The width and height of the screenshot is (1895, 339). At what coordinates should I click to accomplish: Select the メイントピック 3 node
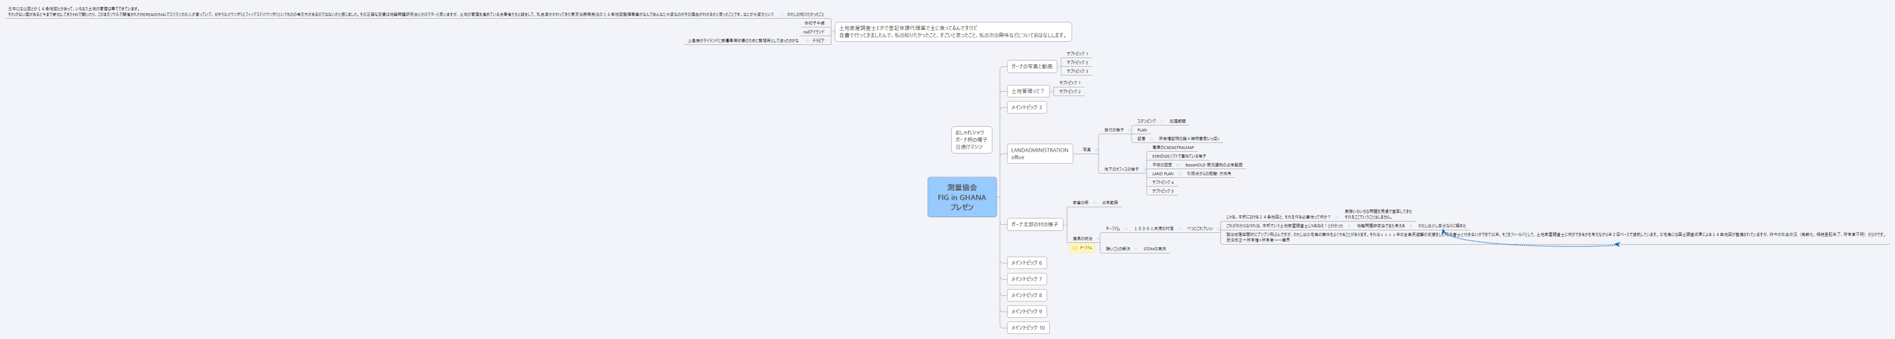point(1026,107)
